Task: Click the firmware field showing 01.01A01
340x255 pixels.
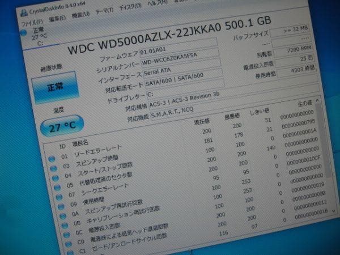Action: pos(178,47)
